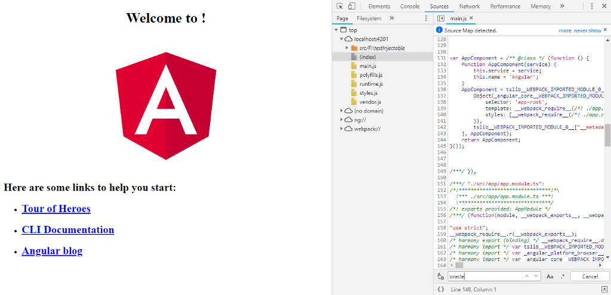Click the bottom-right show drawer icon
Screen dimensions: 611x295
coord(604,289)
